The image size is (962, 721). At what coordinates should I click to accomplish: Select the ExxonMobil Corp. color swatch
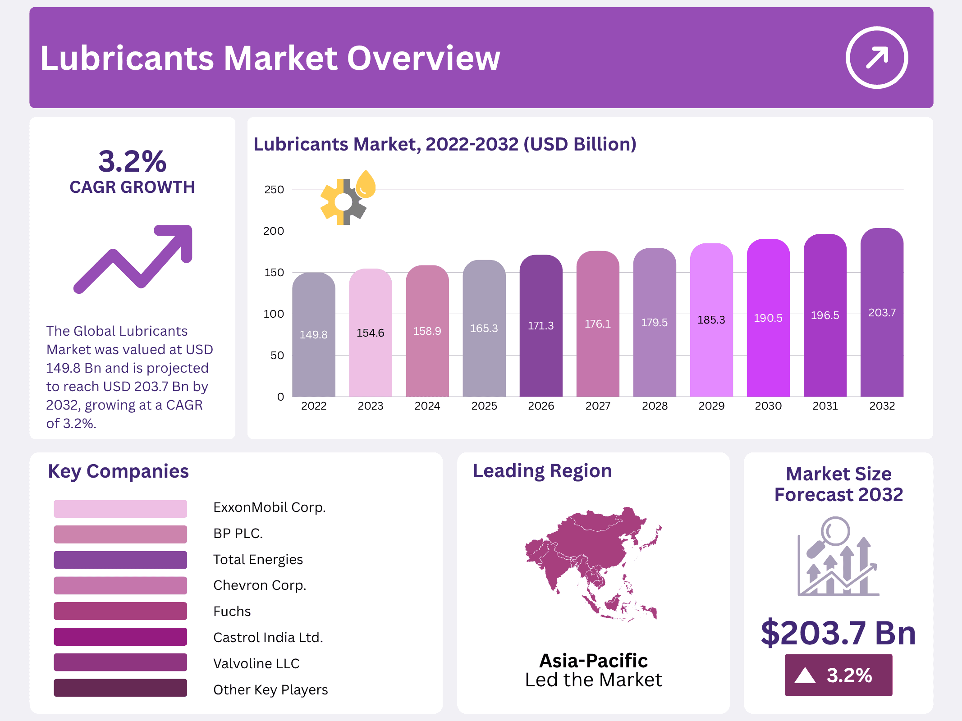click(x=120, y=508)
